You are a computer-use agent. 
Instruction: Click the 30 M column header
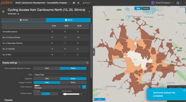tap(79, 26)
